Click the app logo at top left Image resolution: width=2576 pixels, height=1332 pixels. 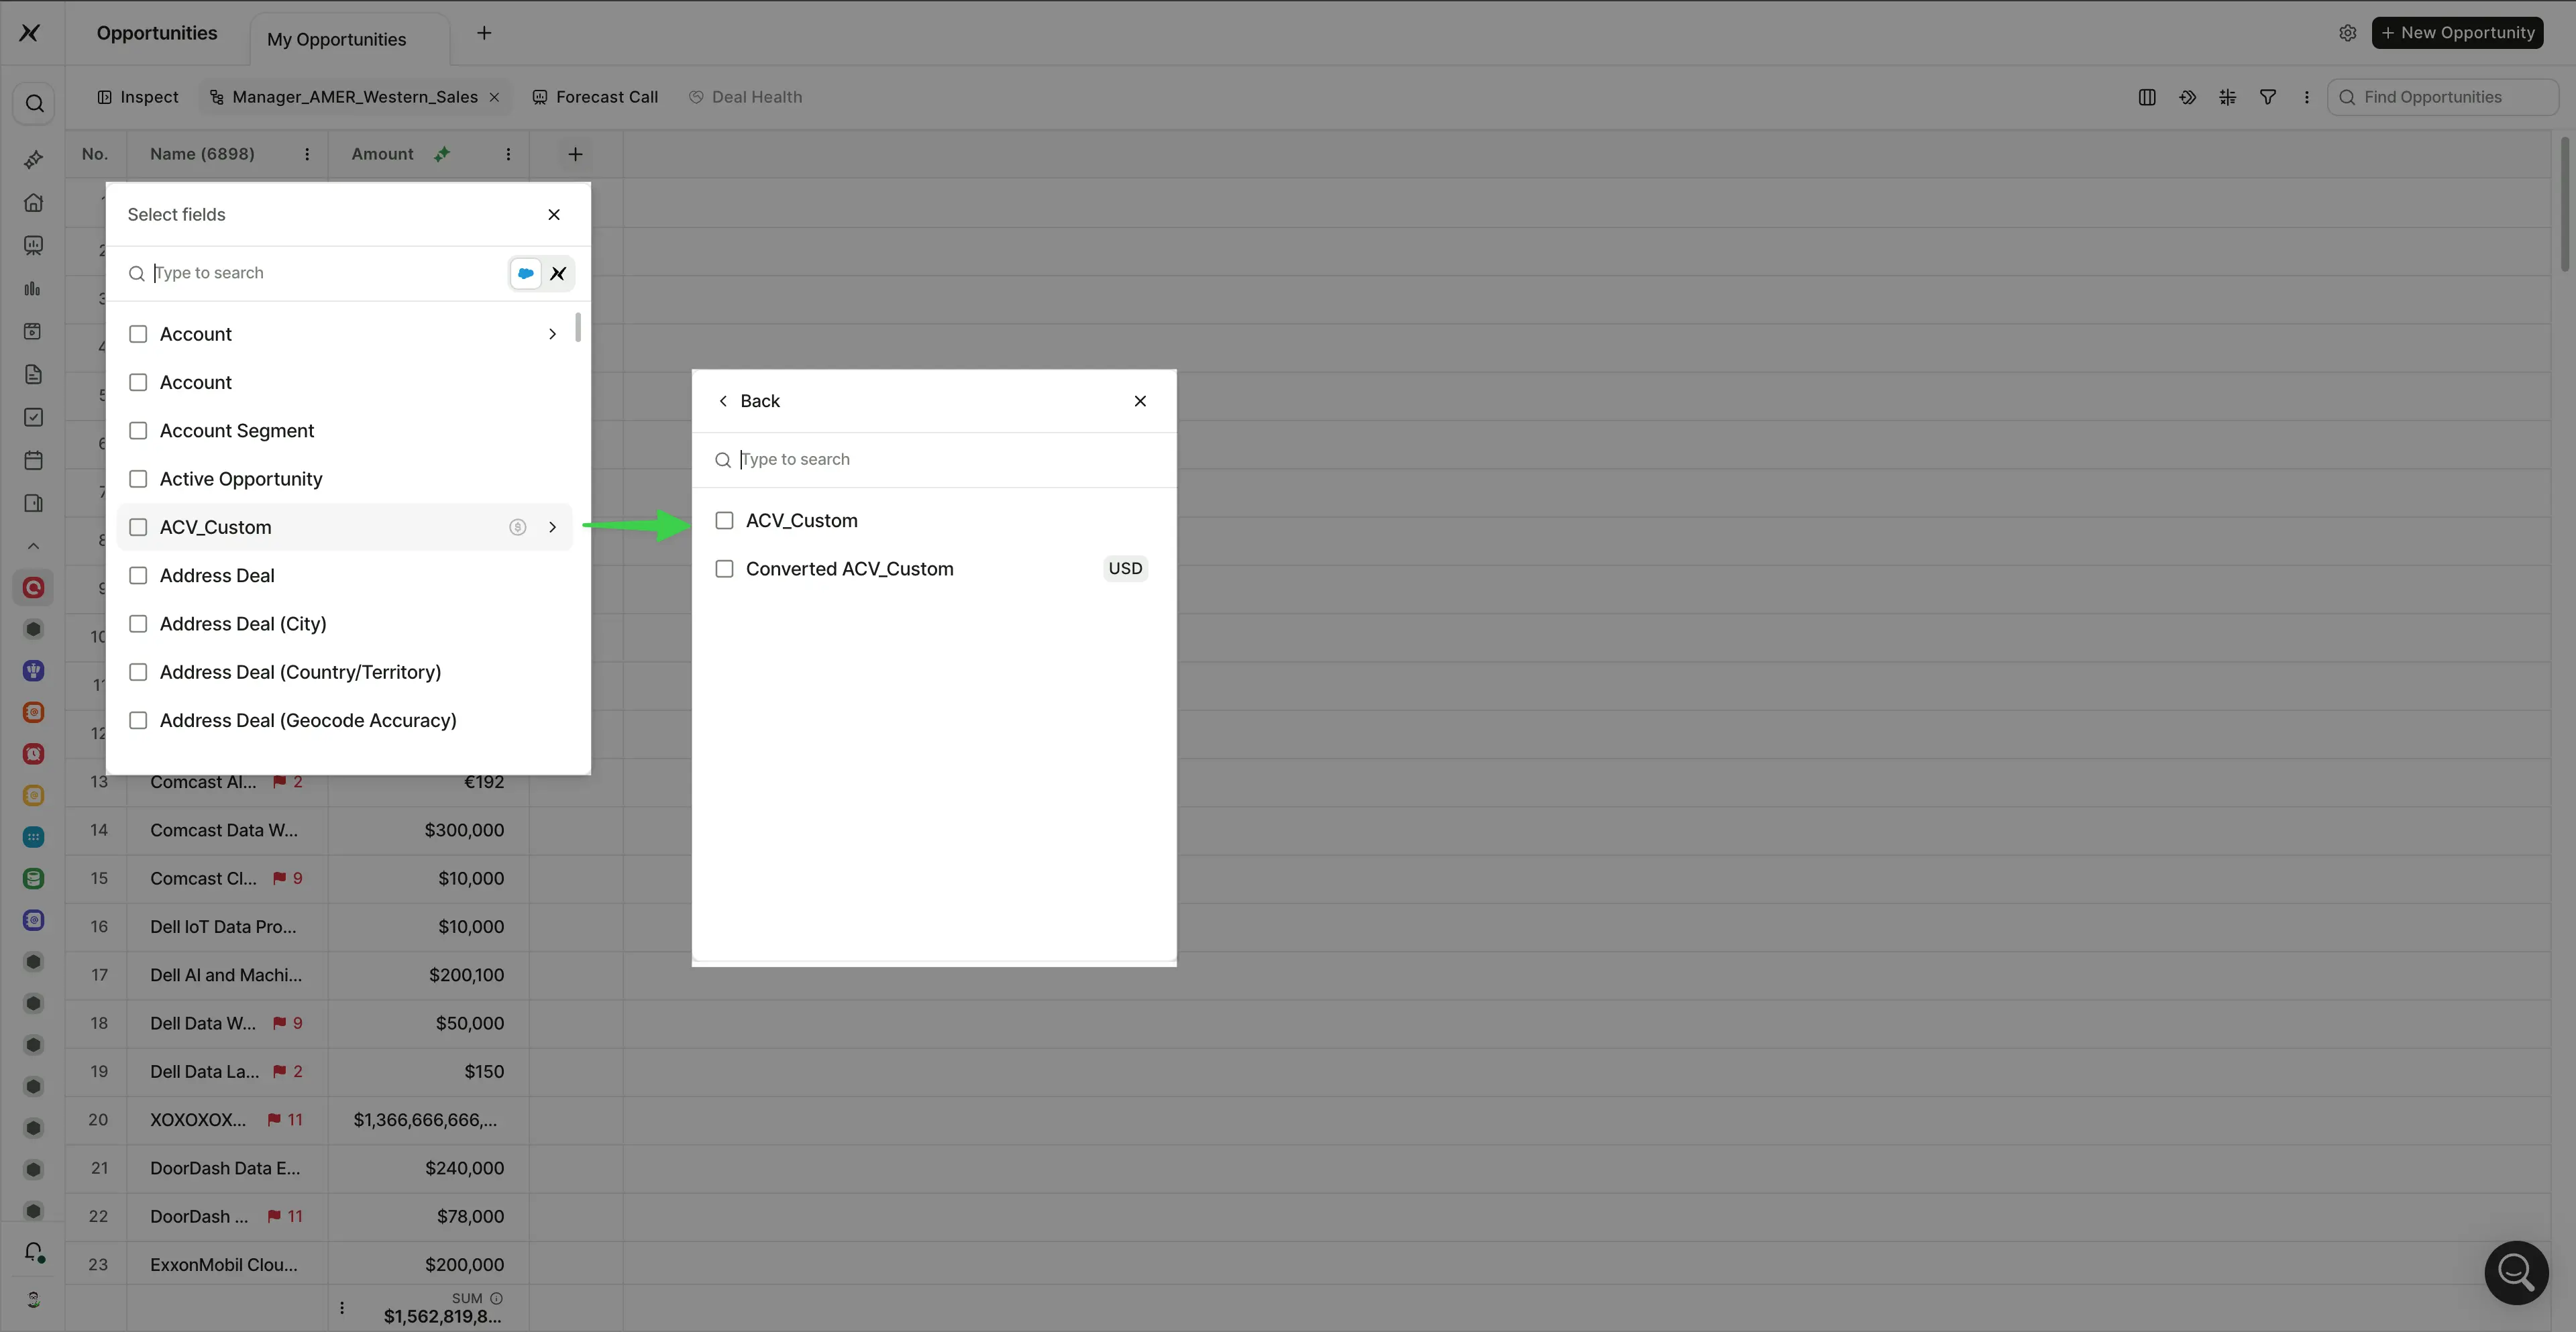click(30, 33)
